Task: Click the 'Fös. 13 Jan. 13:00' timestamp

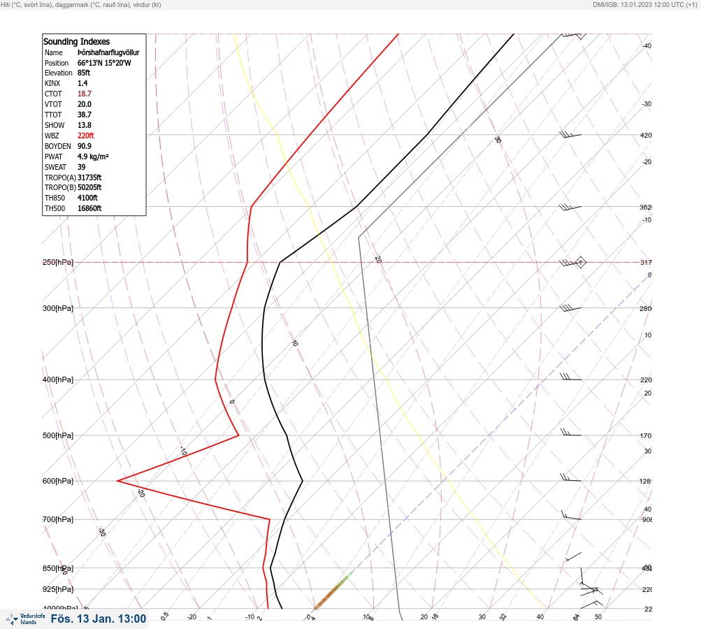Action: (x=99, y=619)
